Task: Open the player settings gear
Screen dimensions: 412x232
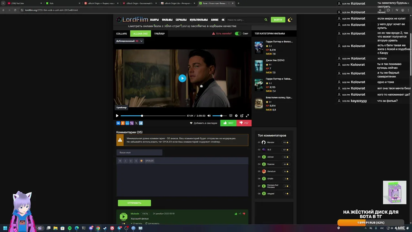Action: 236,116
